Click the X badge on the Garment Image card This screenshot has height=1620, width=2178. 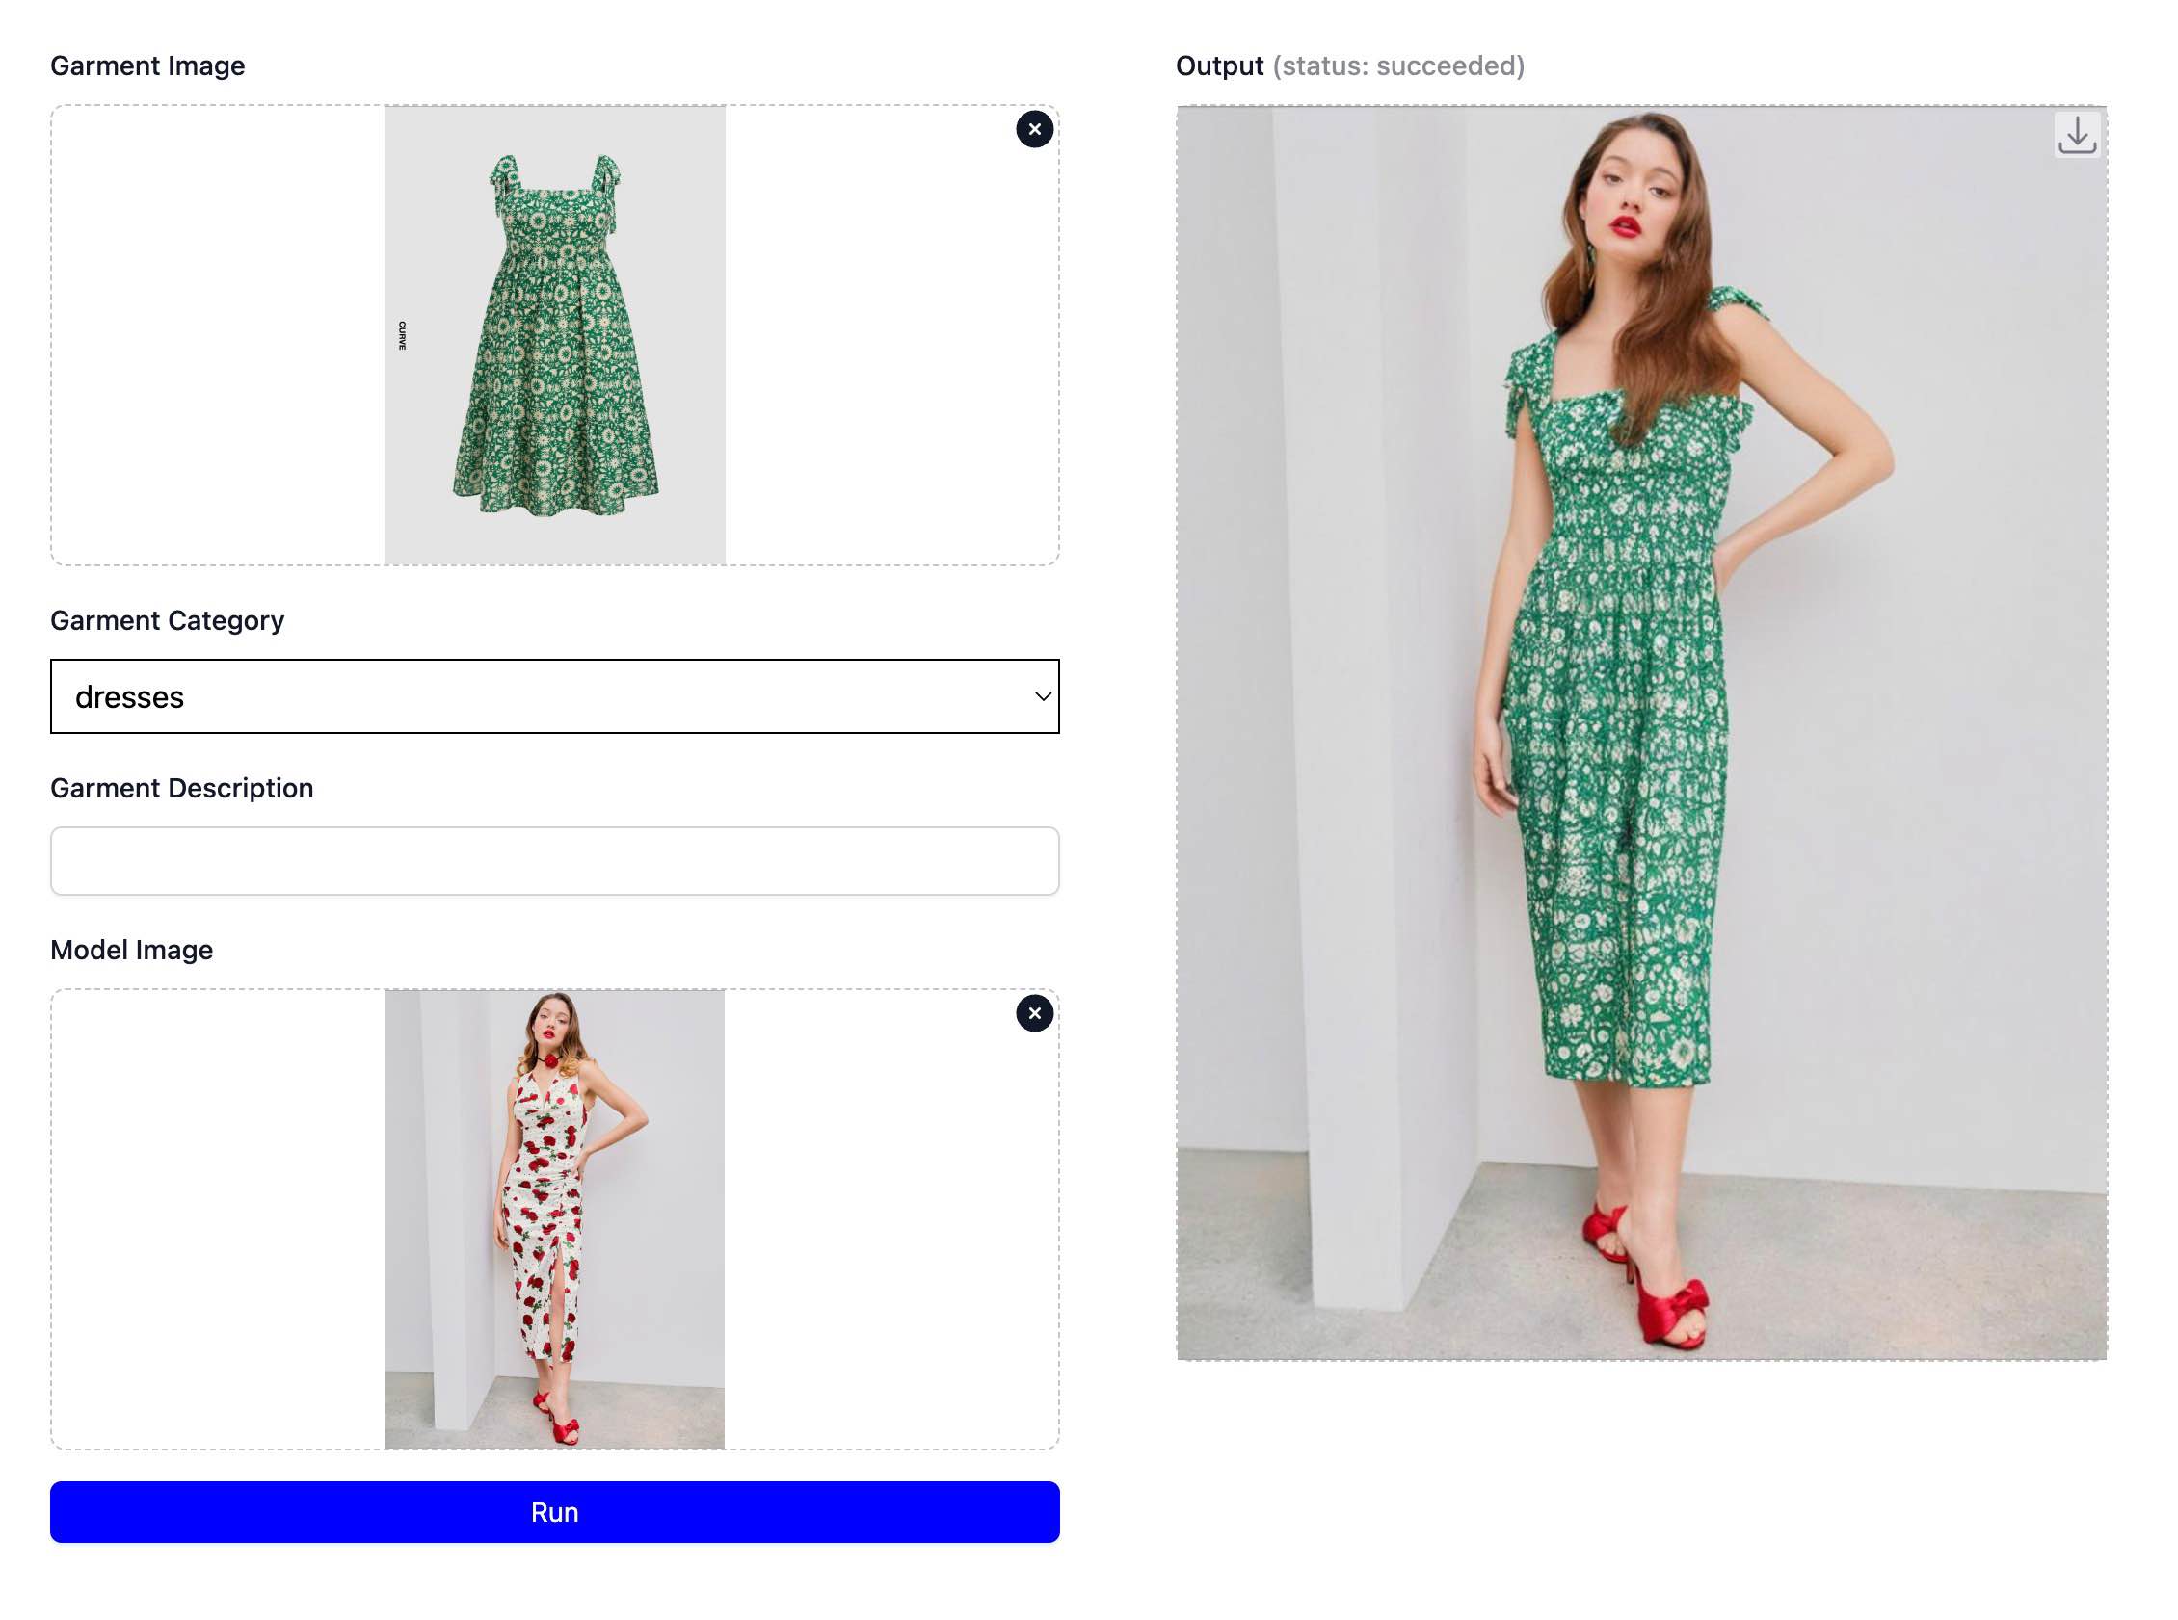tap(1033, 129)
